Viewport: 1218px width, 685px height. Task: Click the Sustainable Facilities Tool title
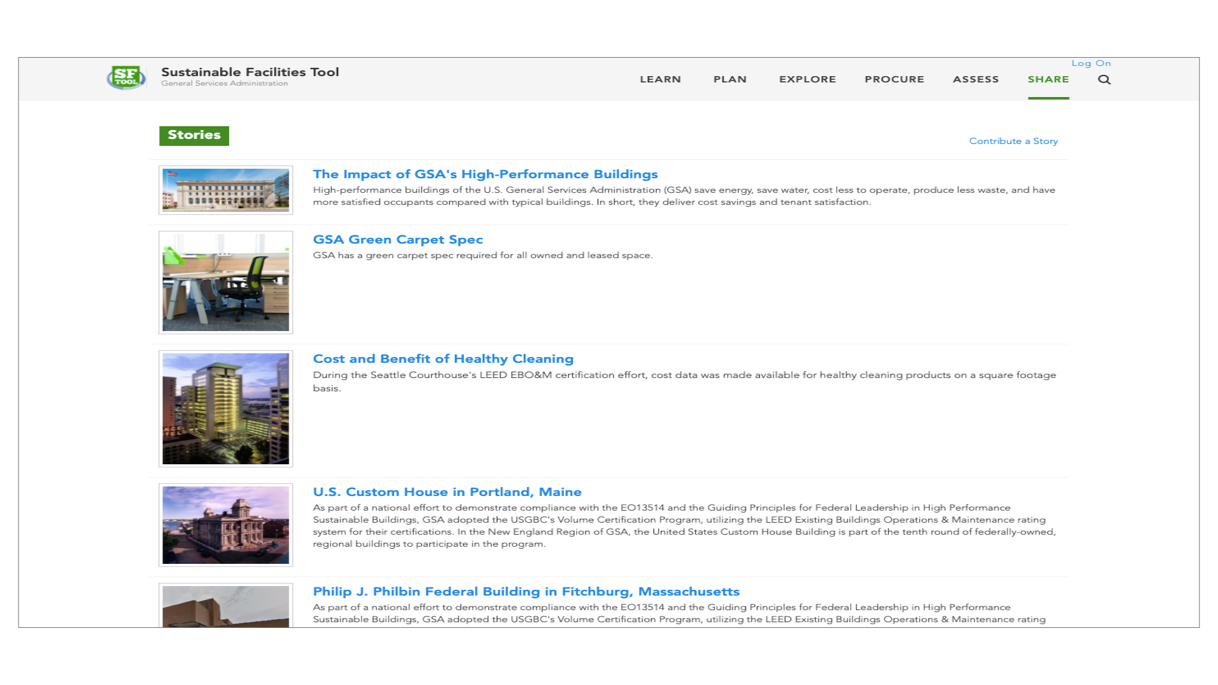click(x=250, y=72)
